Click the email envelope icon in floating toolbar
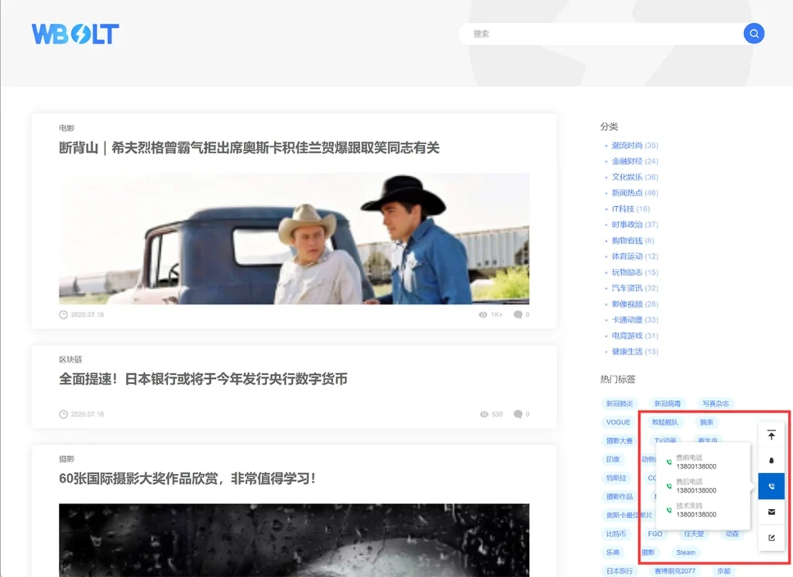 [771, 512]
